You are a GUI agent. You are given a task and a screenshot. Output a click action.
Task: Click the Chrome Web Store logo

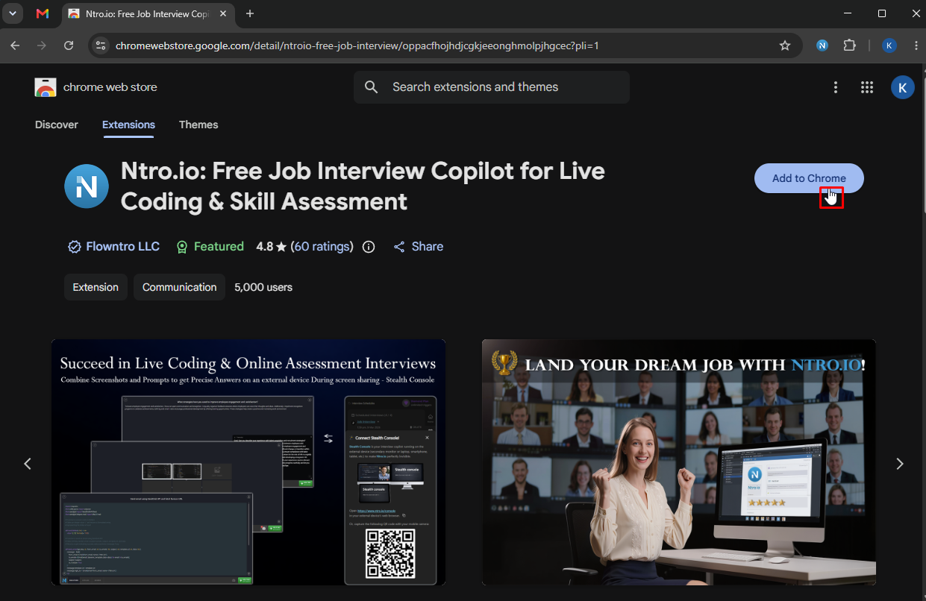(46, 87)
